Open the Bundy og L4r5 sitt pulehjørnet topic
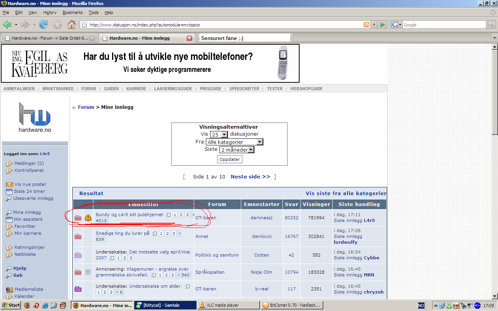This screenshot has width=498, height=311. coord(130,215)
